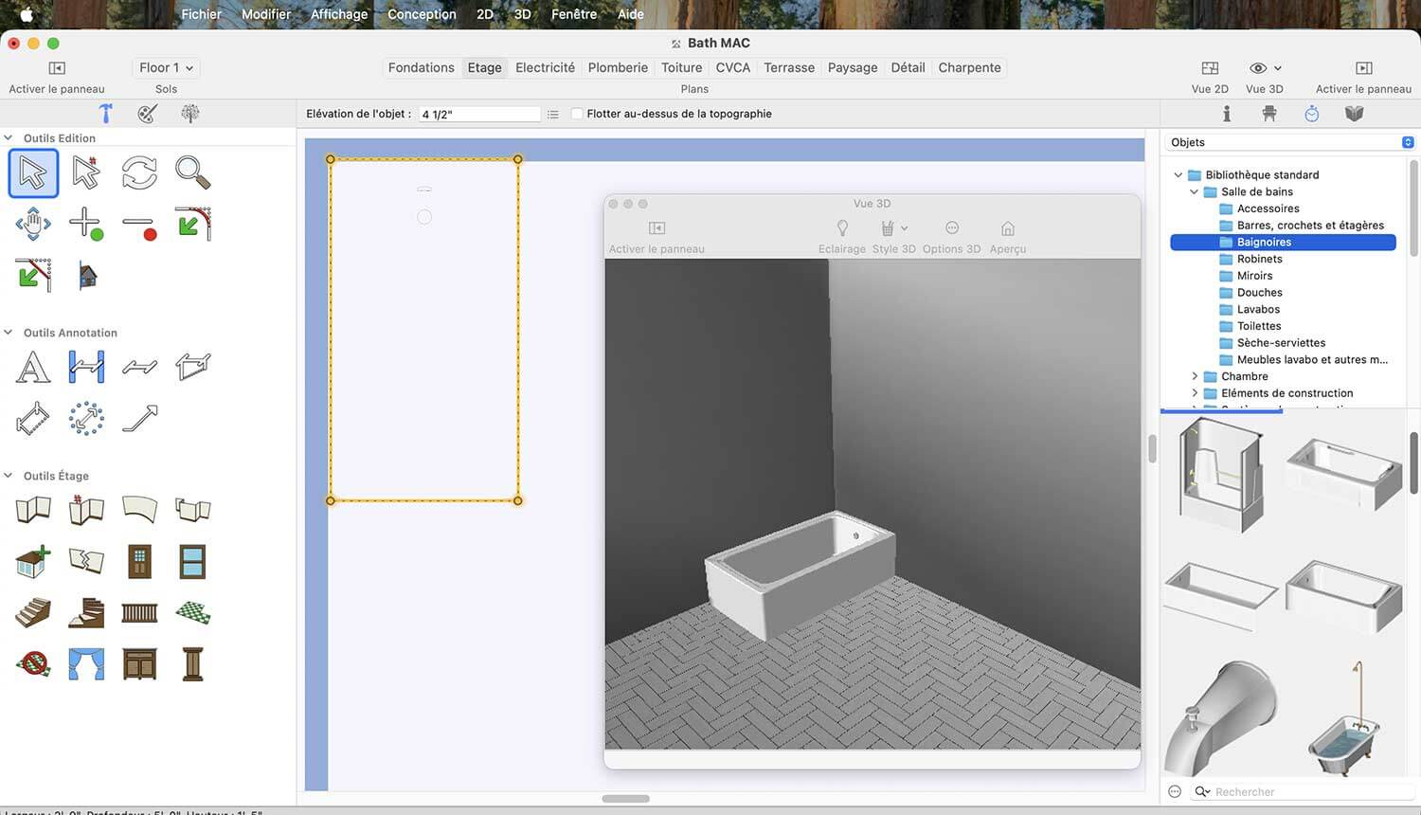Viewport: 1421px width, 815px height.
Task: Open the Floor 1 dropdown
Action: coord(166,67)
